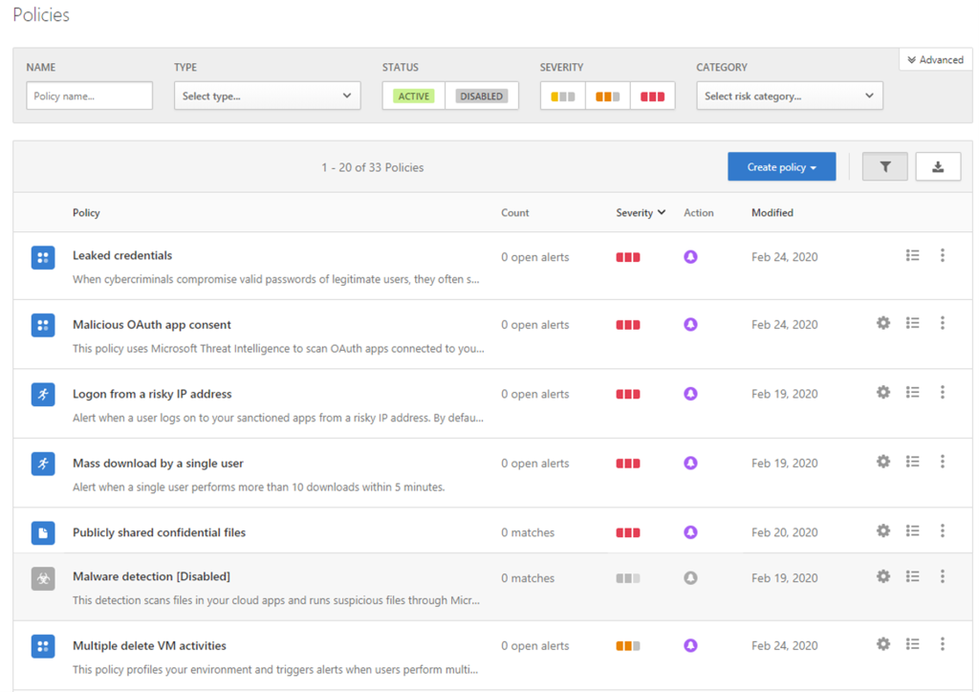Screen dimensions: 979x692
Task: Sort by the Severity column
Action: pyautogui.click(x=641, y=213)
